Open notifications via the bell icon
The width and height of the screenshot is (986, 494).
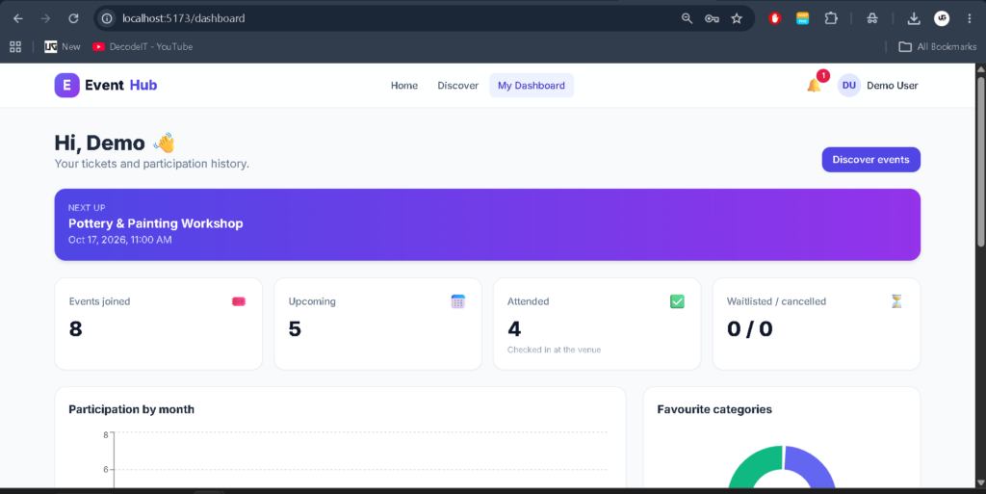(815, 86)
